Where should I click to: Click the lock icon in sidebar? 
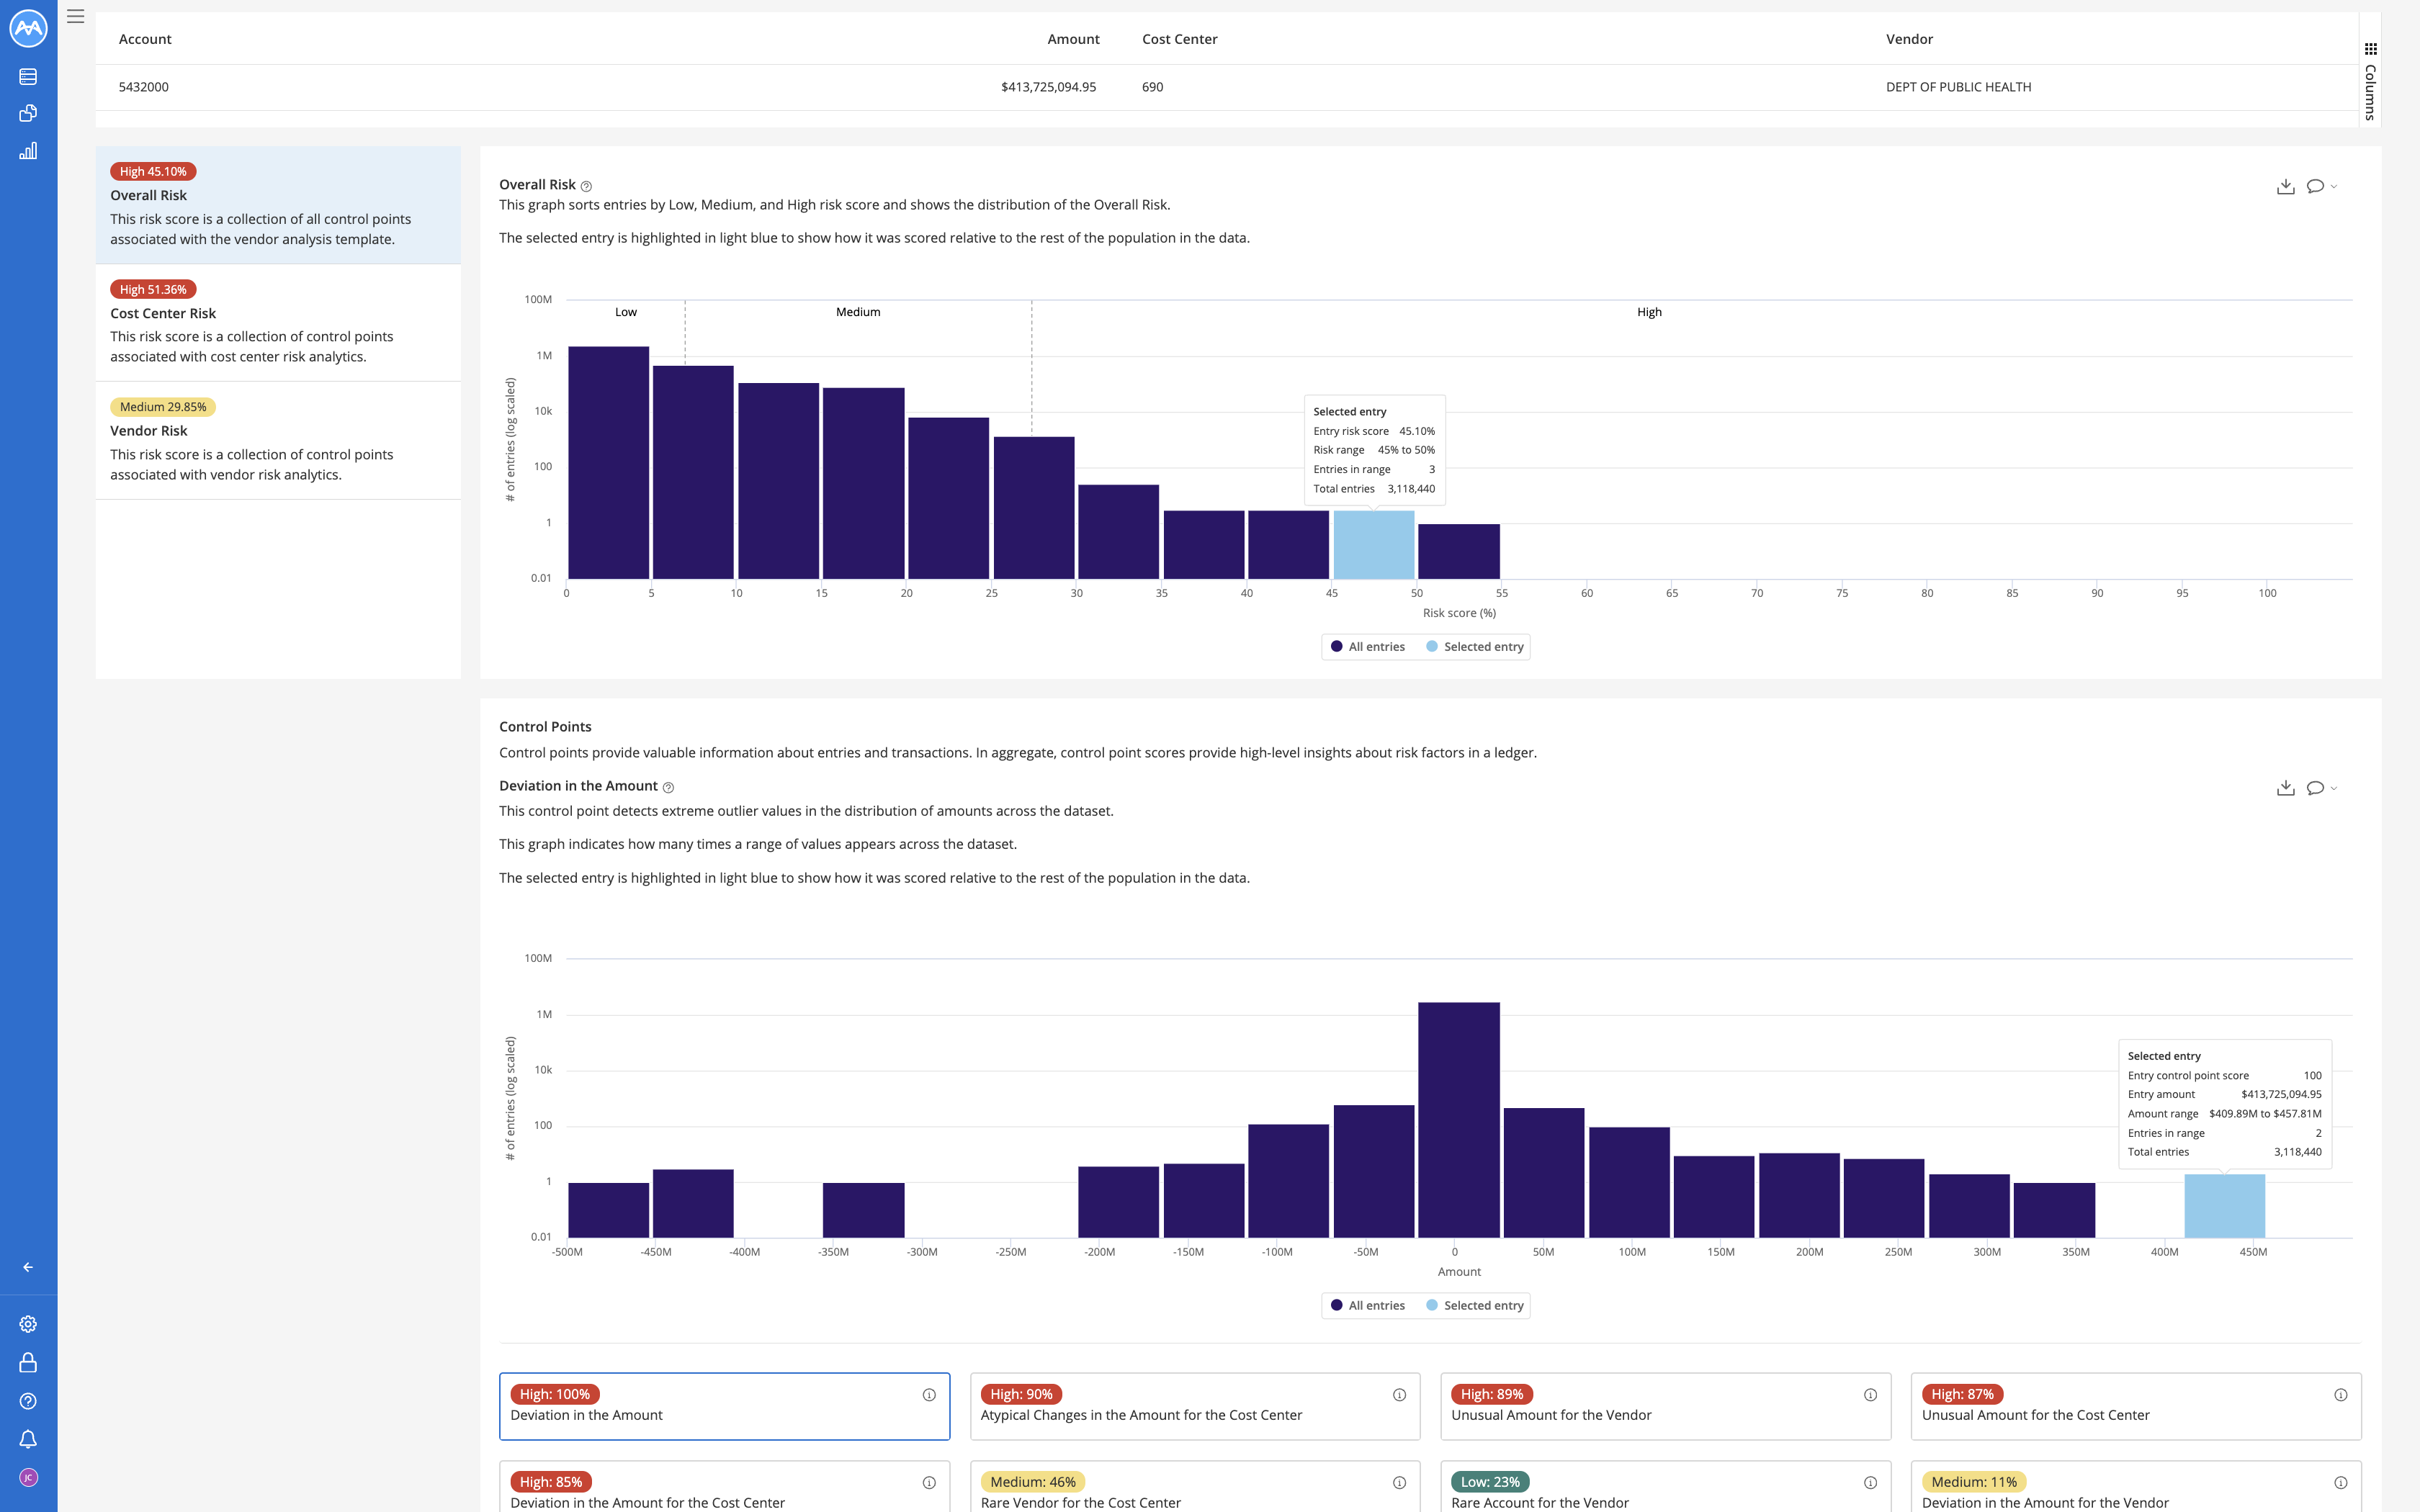28,1362
